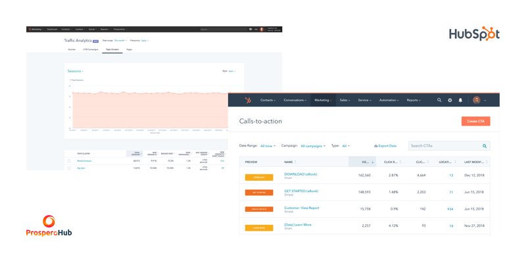Open the Date Range 'All time' dropdown

coord(268,146)
